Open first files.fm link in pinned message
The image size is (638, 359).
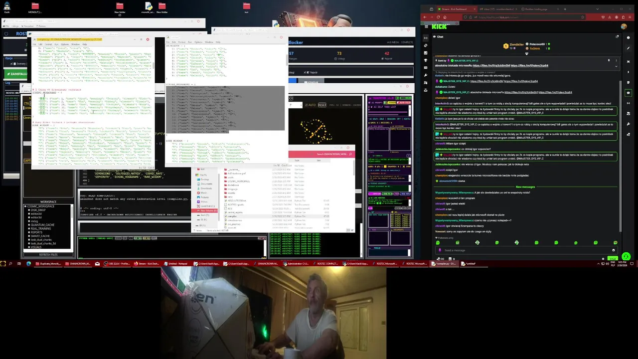(491, 65)
